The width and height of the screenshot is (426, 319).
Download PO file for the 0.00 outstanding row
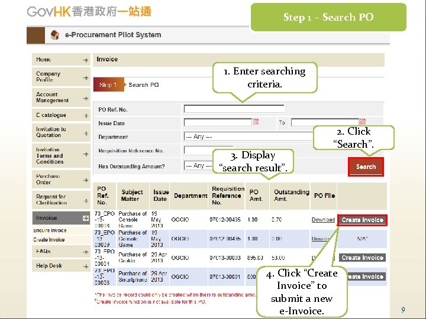pyautogui.click(x=321, y=239)
